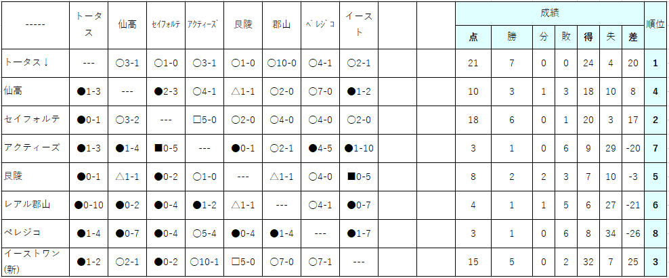
Task: Select the 点 column header
Action: coord(473,37)
